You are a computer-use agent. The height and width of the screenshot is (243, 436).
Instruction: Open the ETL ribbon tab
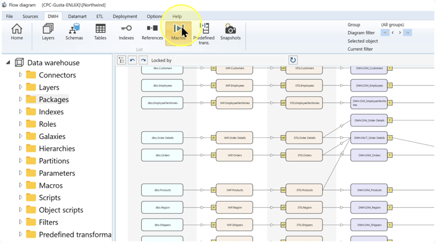pos(100,16)
